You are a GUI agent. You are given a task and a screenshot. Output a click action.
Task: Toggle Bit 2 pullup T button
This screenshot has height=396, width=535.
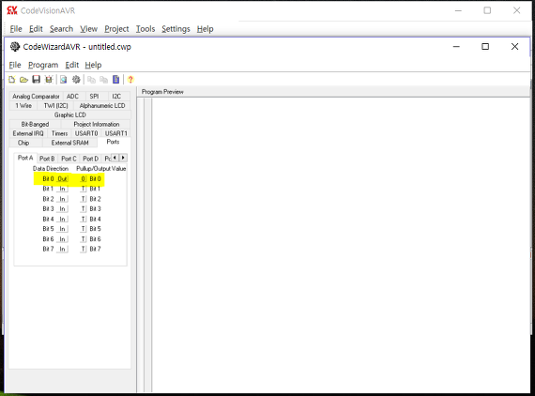(x=83, y=199)
